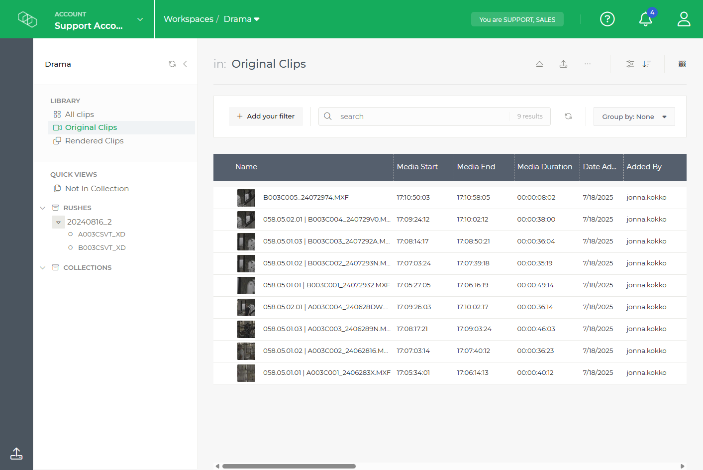
Task: Collapse the Drama sidebar panel
Action: point(185,64)
